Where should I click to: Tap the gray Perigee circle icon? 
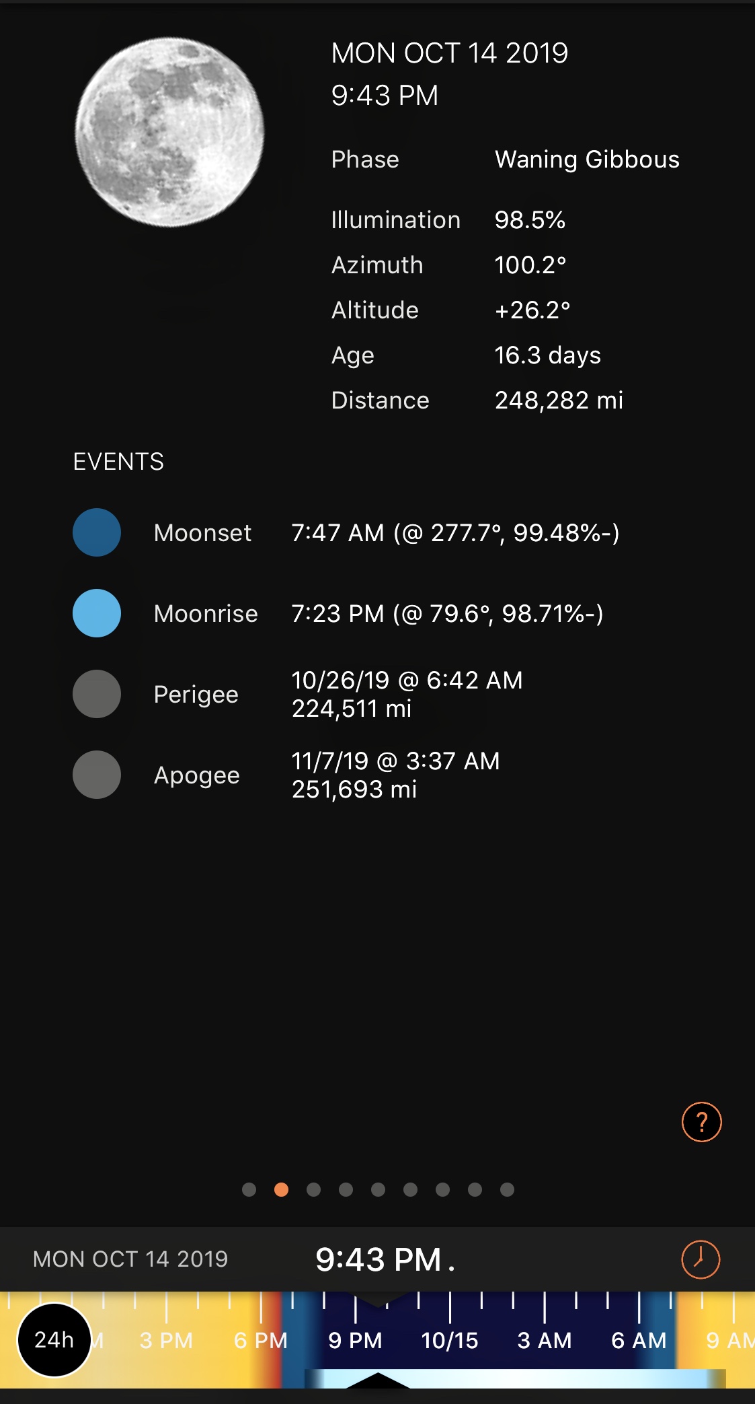97,694
